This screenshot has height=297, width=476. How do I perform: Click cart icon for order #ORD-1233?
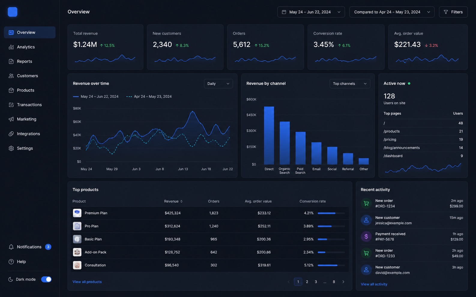(366, 253)
